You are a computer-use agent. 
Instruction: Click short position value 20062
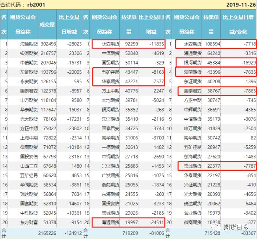(x=214, y=204)
